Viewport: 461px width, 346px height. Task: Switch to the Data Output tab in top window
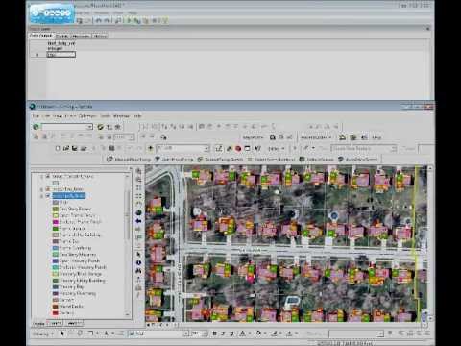click(41, 36)
